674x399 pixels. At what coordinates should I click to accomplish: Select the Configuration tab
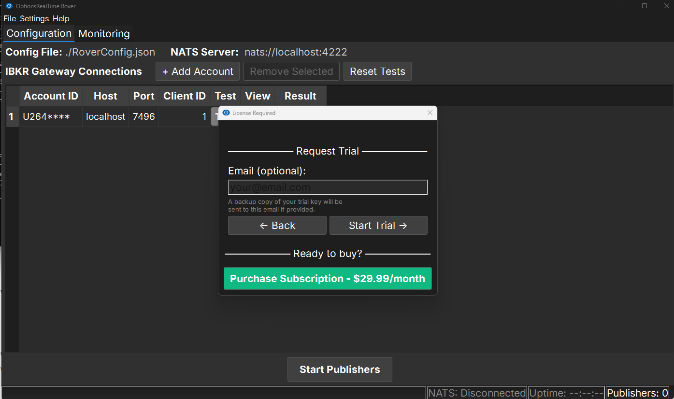[39, 33]
